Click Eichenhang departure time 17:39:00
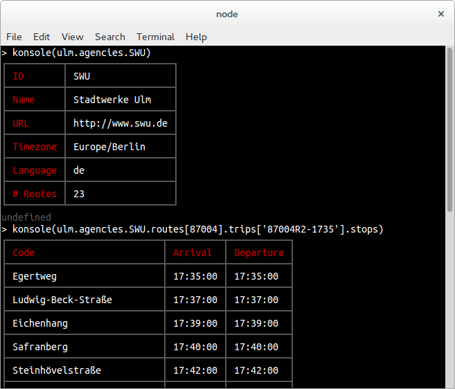This screenshot has width=455, height=389. point(256,323)
